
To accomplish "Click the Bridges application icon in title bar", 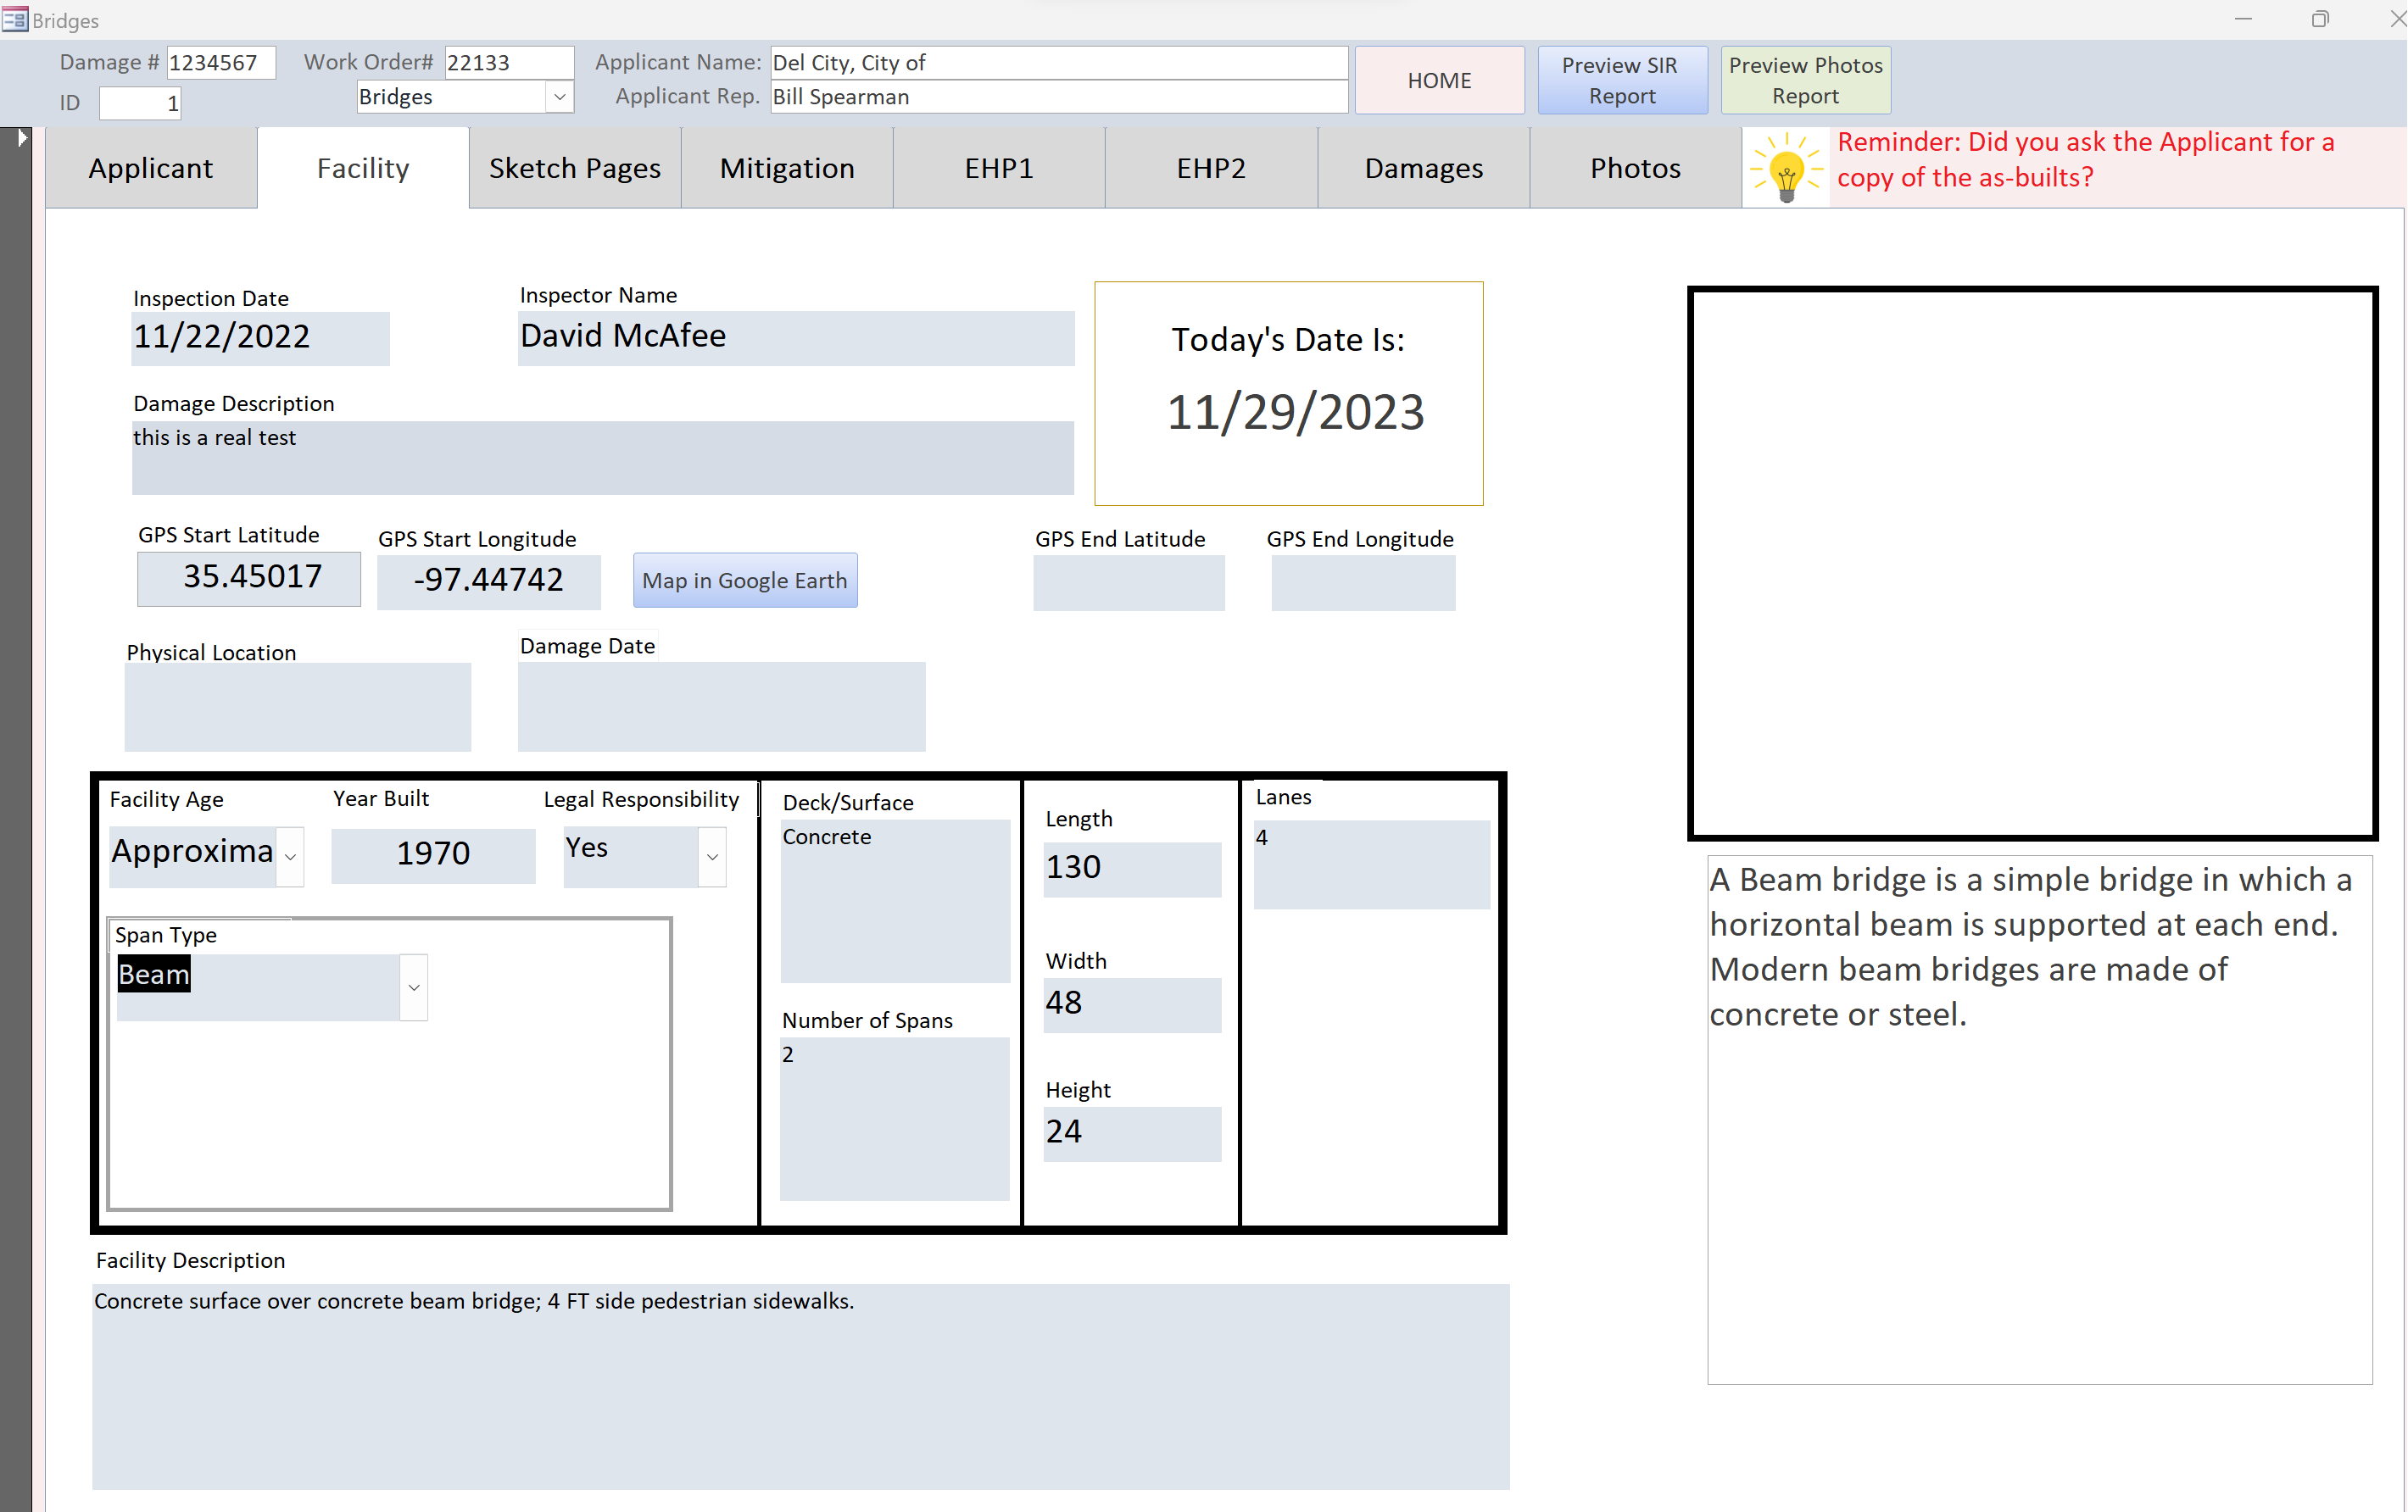I will [16, 19].
